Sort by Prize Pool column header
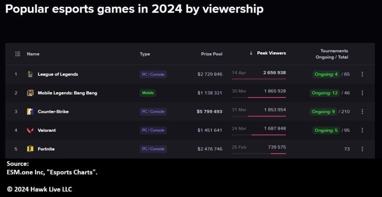 coord(212,54)
